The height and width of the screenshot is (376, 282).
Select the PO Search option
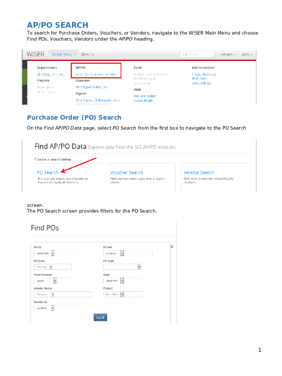pos(48,173)
